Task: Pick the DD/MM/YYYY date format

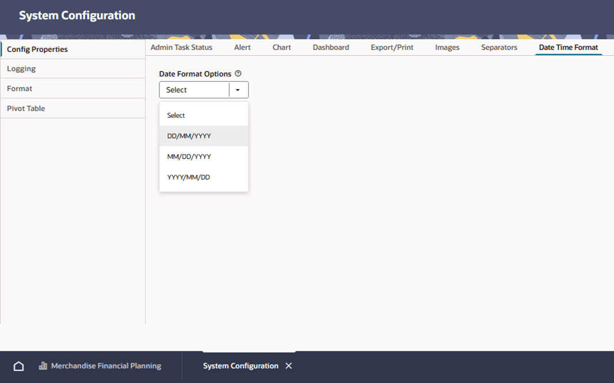Action: (x=204, y=136)
